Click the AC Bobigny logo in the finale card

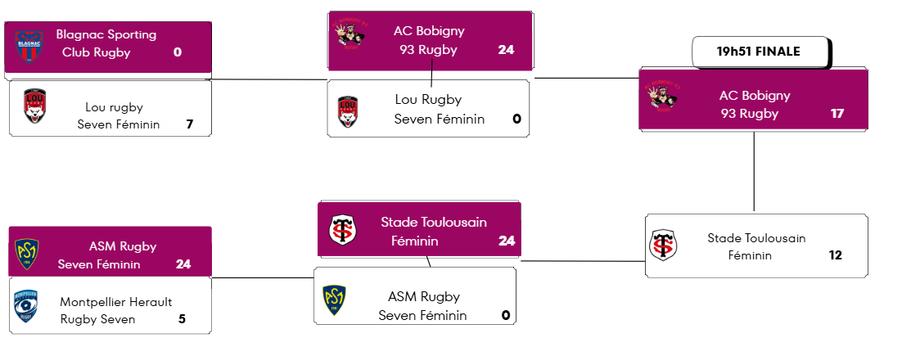pyautogui.click(x=663, y=95)
